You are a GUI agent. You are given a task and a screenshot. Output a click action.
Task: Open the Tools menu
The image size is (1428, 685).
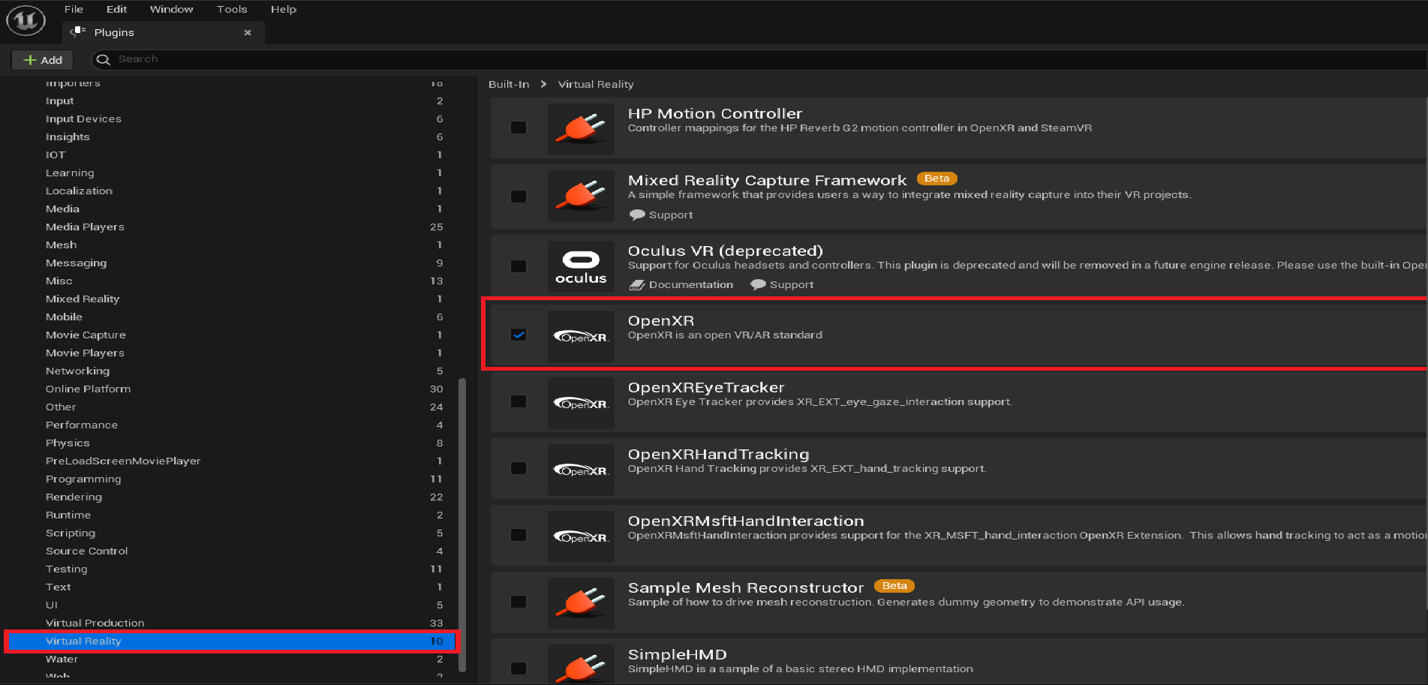(x=232, y=9)
